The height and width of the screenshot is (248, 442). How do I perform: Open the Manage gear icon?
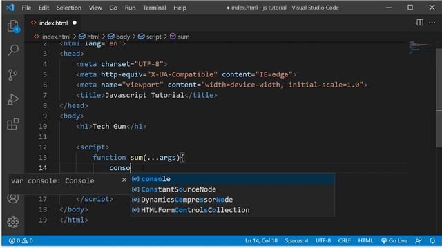coord(13,222)
